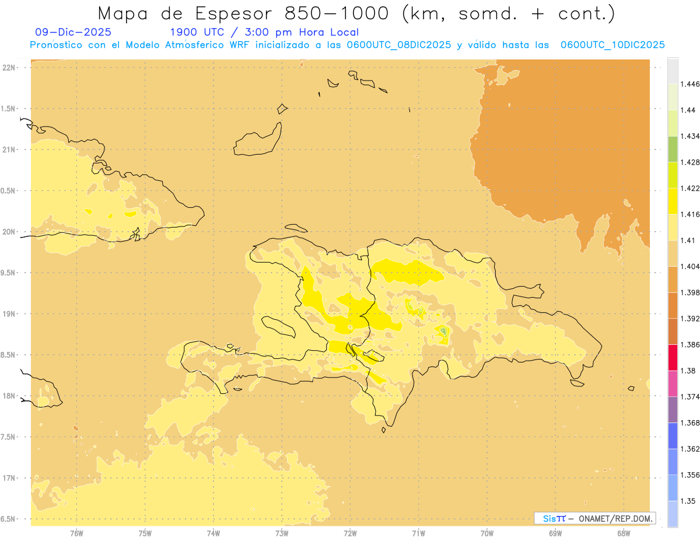
Task: Select the date text '09-Dic-2025'
Action: (x=73, y=33)
